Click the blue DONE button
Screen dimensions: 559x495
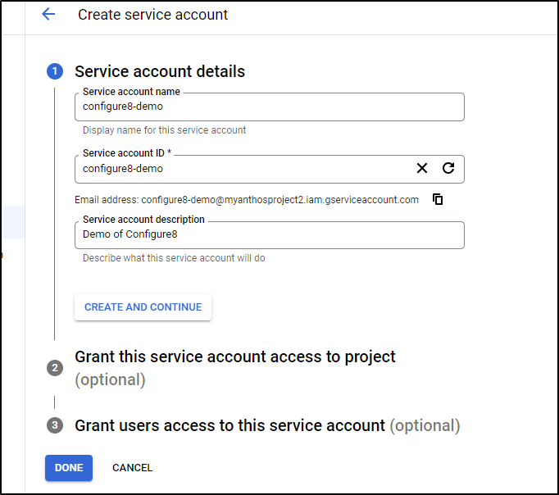[x=69, y=468]
